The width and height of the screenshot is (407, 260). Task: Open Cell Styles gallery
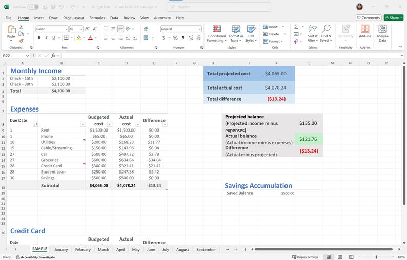pyautogui.click(x=251, y=34)
